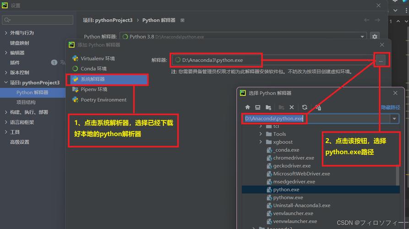Expand the xgboost folder

click(261, 142)
